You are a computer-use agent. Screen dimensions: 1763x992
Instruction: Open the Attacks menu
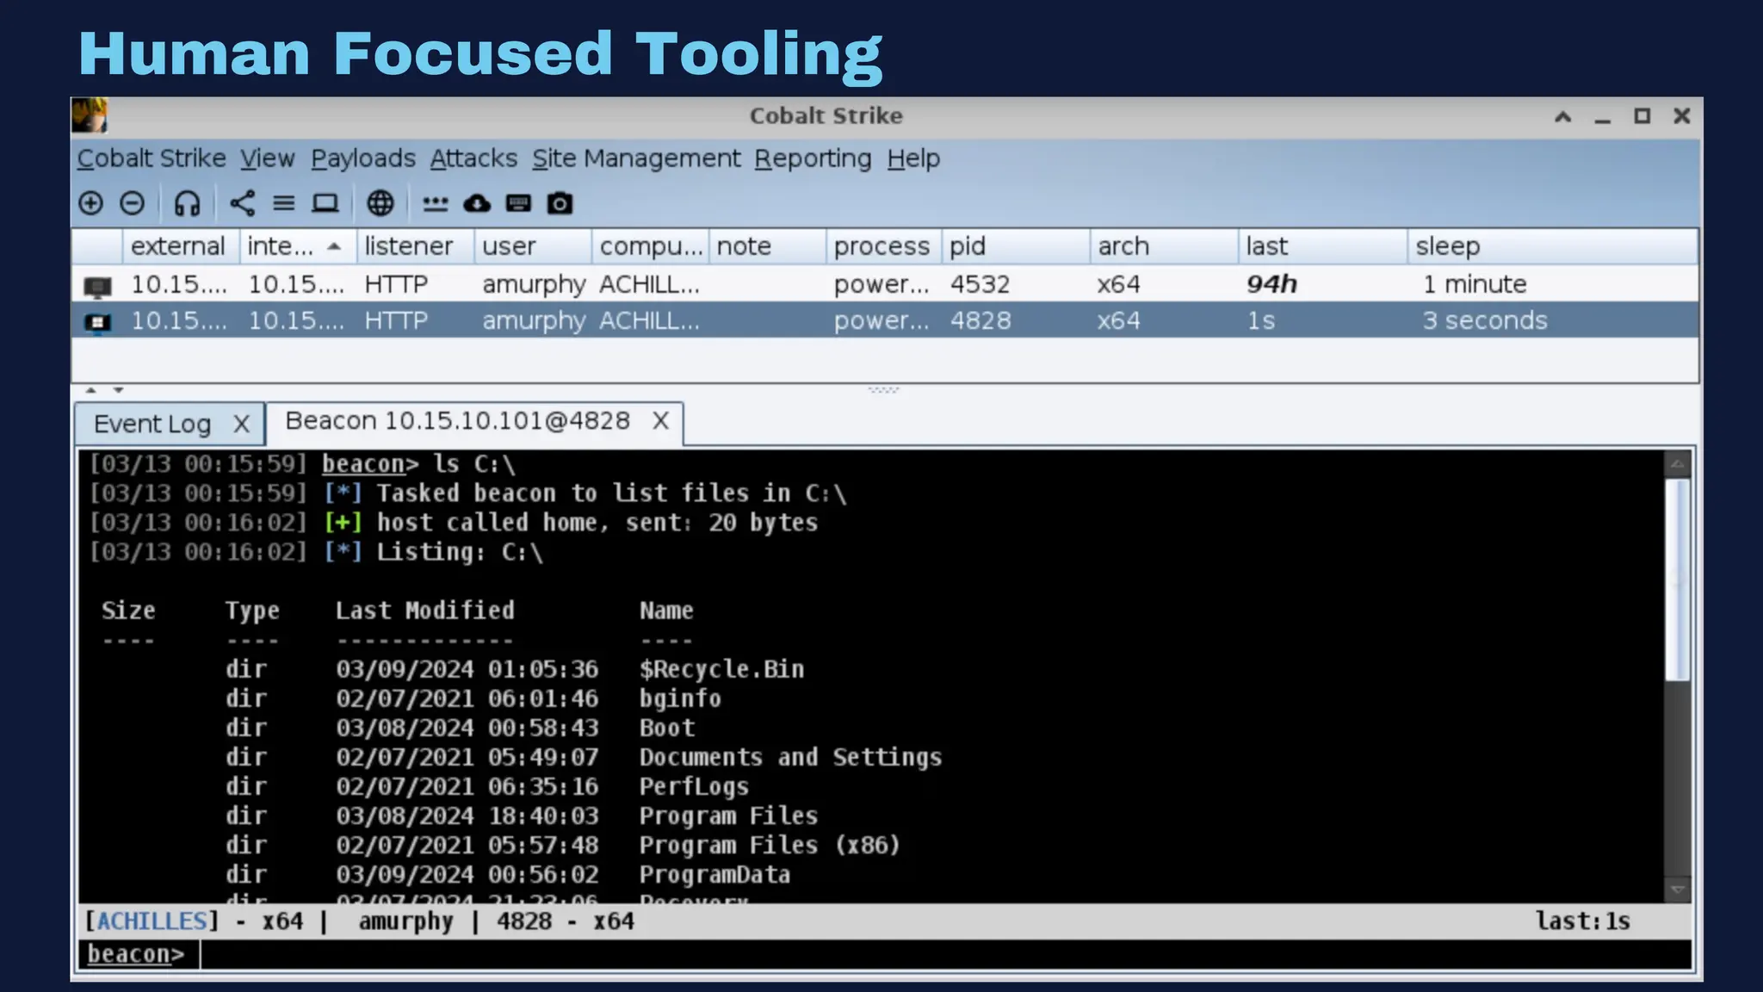tap(473, 158)
